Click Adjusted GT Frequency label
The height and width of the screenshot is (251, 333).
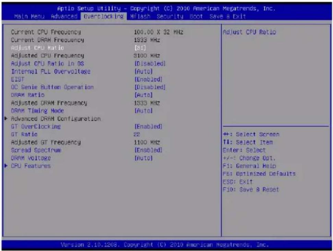46,142
